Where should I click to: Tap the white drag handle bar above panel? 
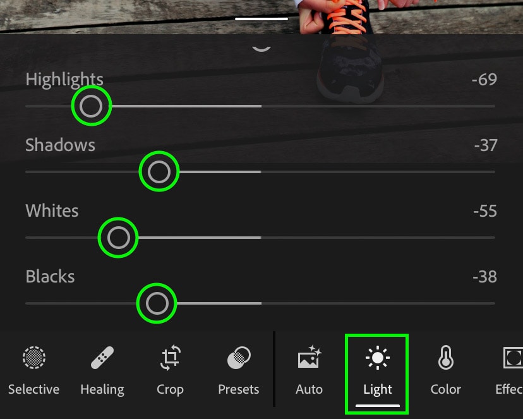pos(261,19)
